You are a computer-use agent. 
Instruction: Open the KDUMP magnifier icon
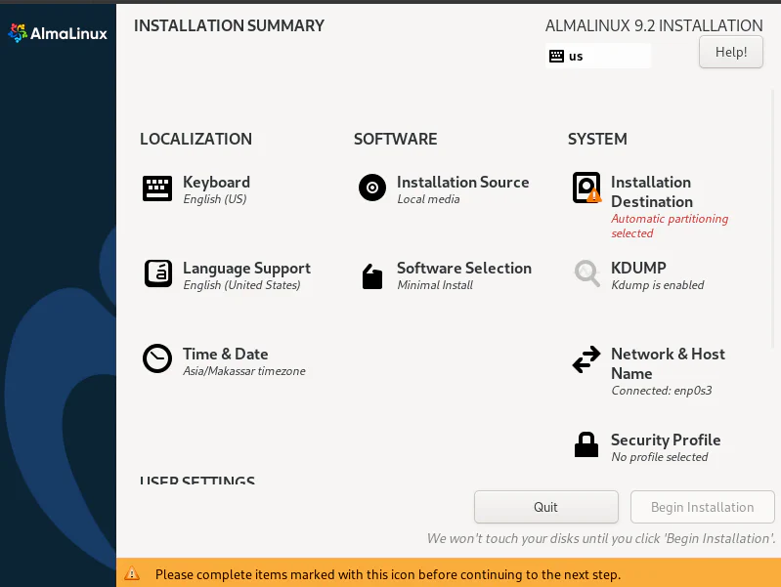click(x=586, y=273)
